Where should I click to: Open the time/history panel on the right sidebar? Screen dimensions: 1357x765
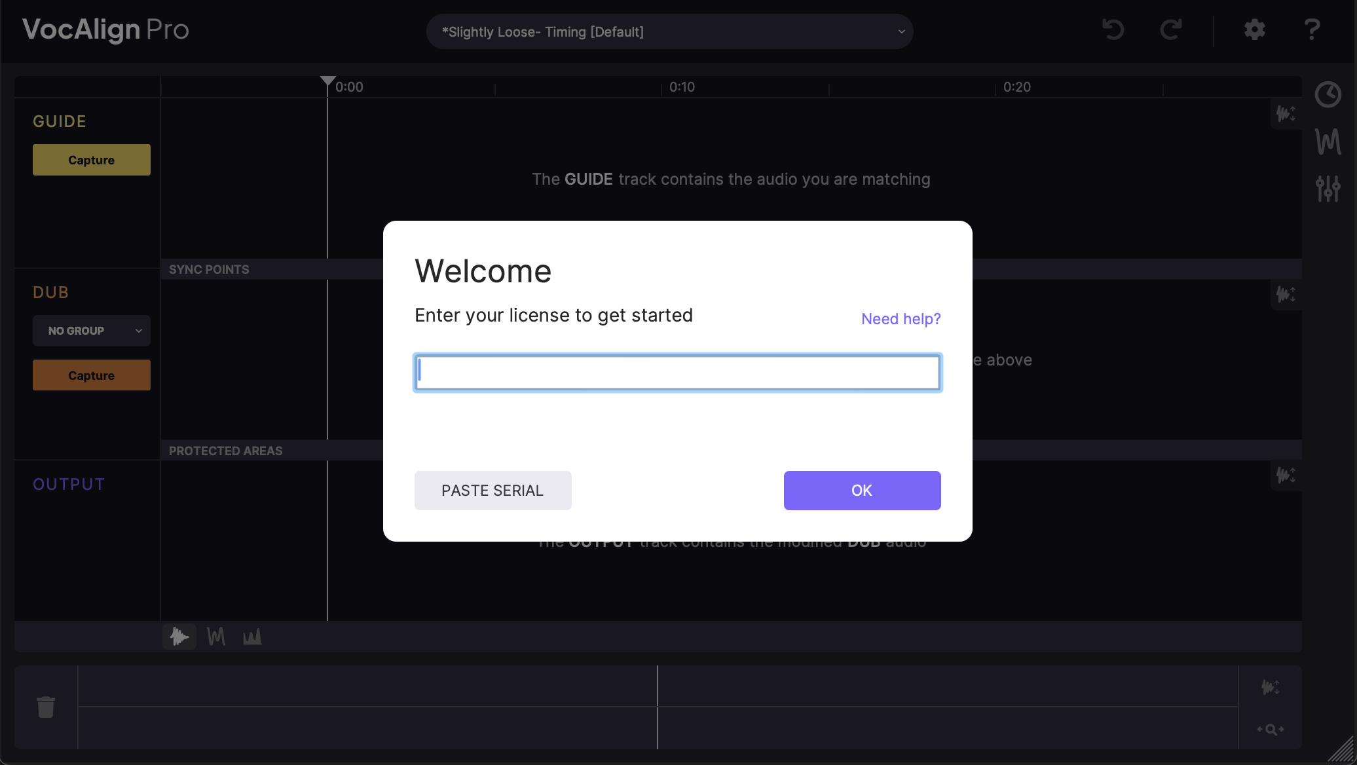[1329, 94]
